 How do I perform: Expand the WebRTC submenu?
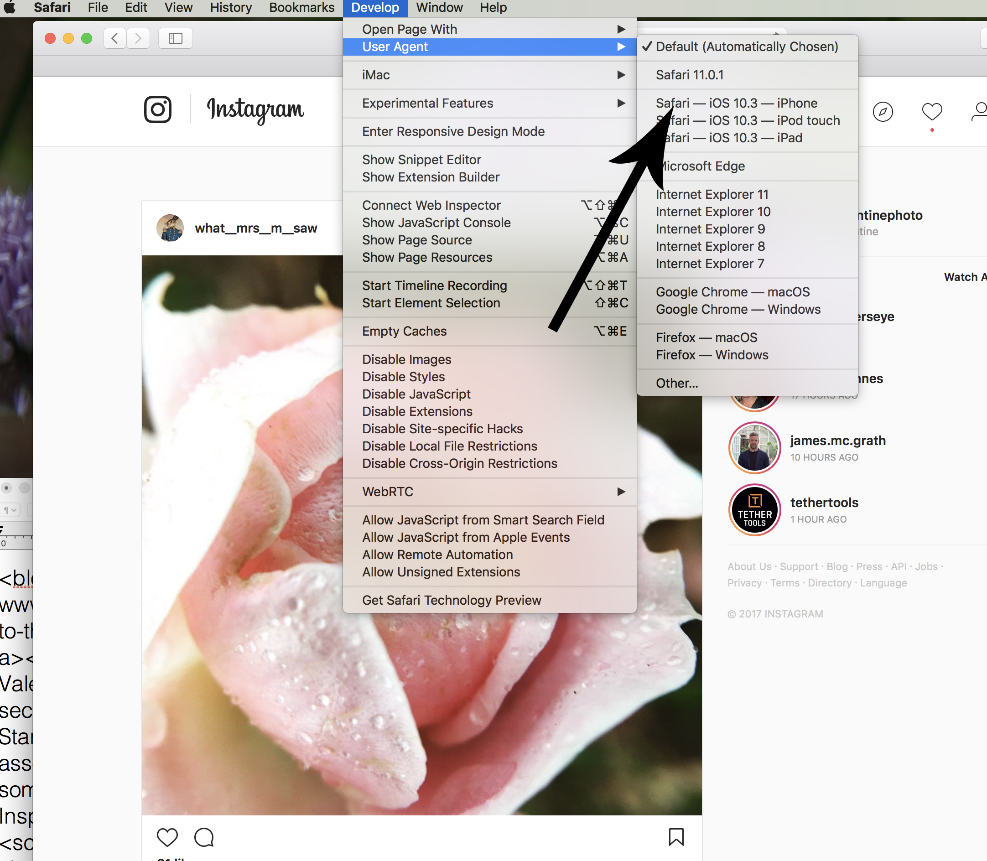(490, 492)
